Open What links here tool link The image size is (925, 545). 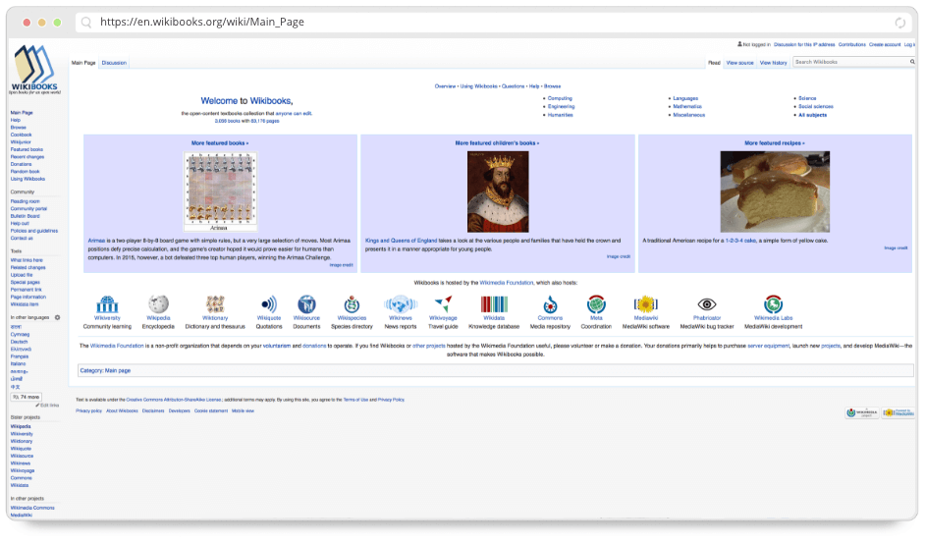pyautogui.click(x=27, y=260)
